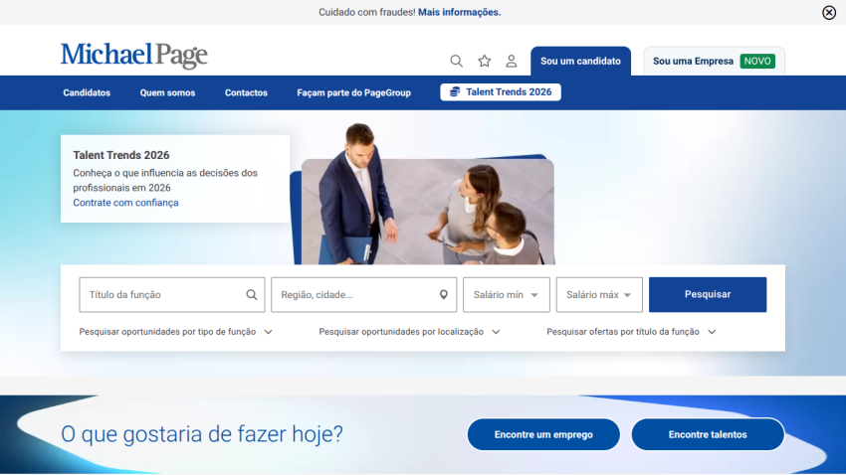Expand oportunidades por tipo de função
The image size is (846, 475).
[176, 332]
